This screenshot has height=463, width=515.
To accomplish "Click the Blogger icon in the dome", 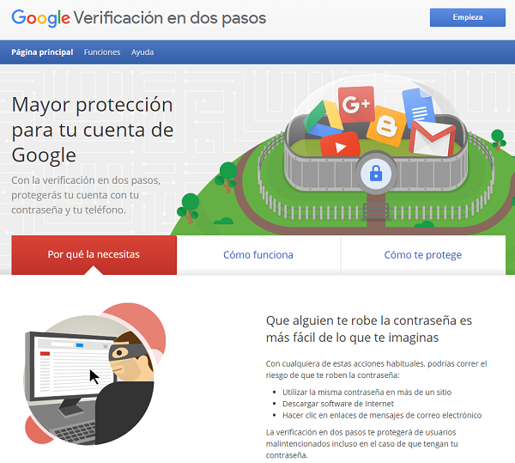I will [x=386, y=126].
